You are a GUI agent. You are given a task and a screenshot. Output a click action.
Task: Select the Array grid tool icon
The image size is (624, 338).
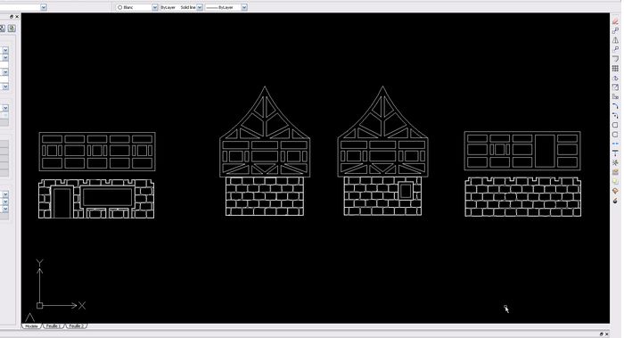(616, 69)
